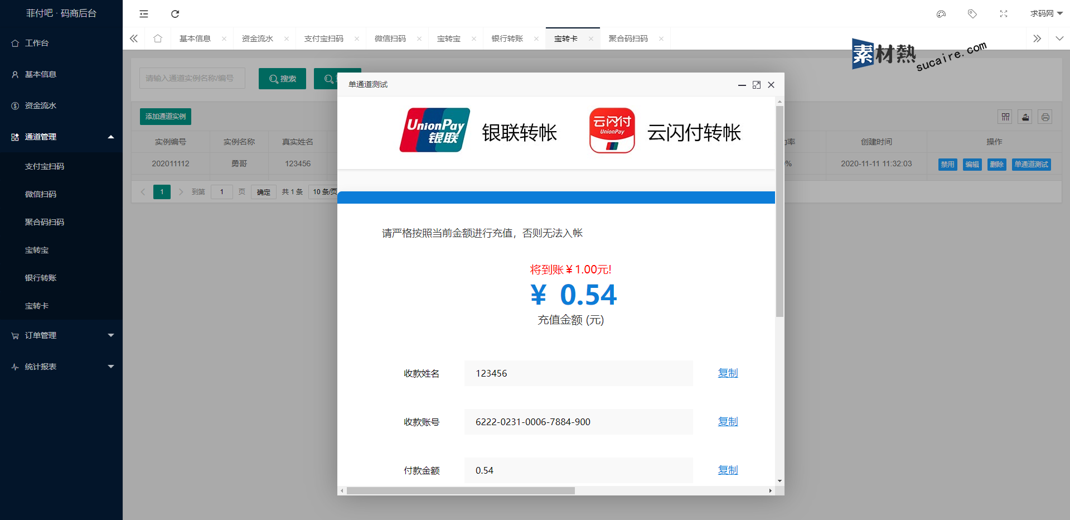Viewport: 1070px width, 520px height.
Task: Click pagination 确定 button
Action: 264,192
